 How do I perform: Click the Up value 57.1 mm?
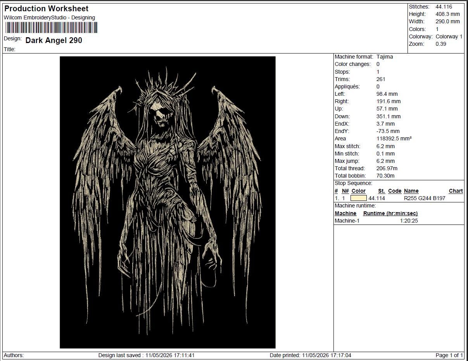[387, 109]
